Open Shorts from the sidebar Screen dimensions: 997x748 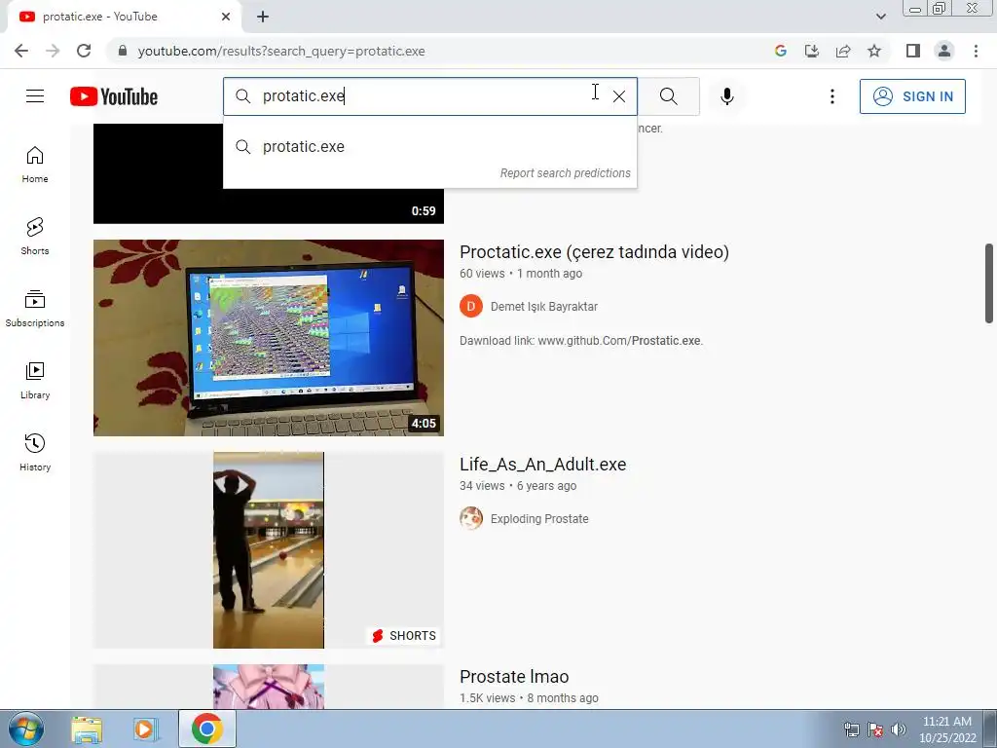pos(35,237)
